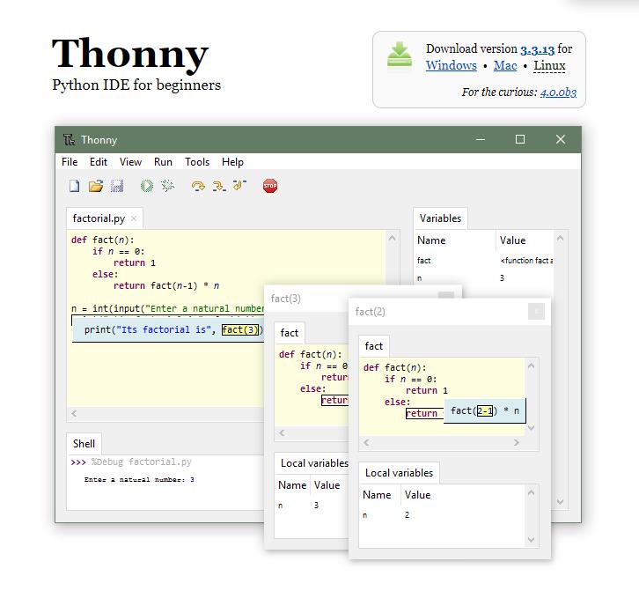Stop execution with the red STOP icon
This screenshot has height=591, width=639.
point(270,186)
